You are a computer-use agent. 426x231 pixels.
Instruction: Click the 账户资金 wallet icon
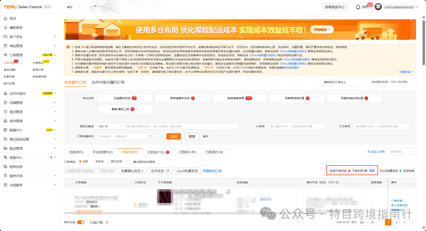click(x=6, y=37)
